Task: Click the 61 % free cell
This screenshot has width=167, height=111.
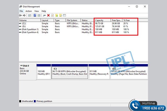Action: [126, 26]
